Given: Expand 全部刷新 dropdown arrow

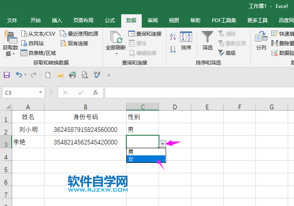Looking at the screenshot, I should pos(117,54).
